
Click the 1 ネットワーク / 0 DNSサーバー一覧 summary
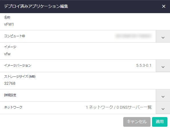(119, 107)
